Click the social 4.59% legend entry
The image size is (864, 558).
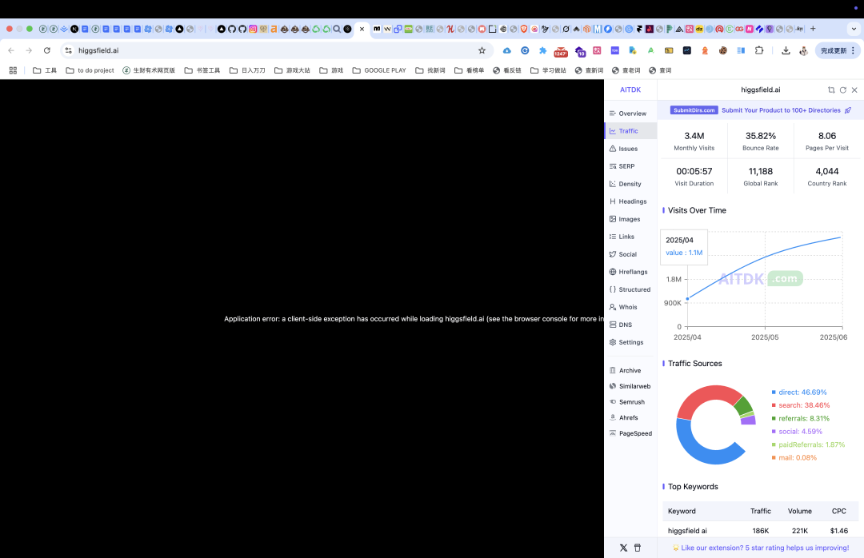797,432
